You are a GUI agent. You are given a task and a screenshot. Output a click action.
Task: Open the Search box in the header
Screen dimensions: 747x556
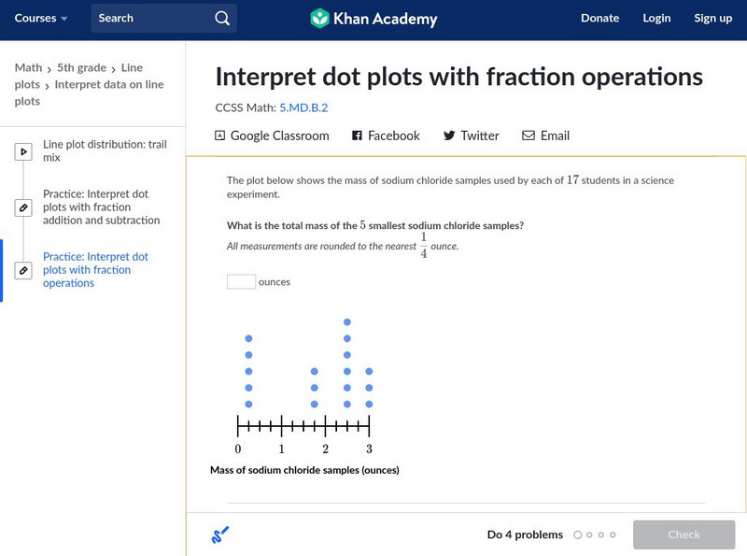(x=154, y=18)
